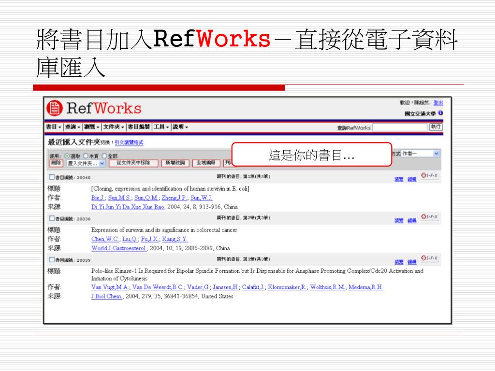Open the 書目 menu
This screenshot has height=371, width=495.
tap(53, 127)
